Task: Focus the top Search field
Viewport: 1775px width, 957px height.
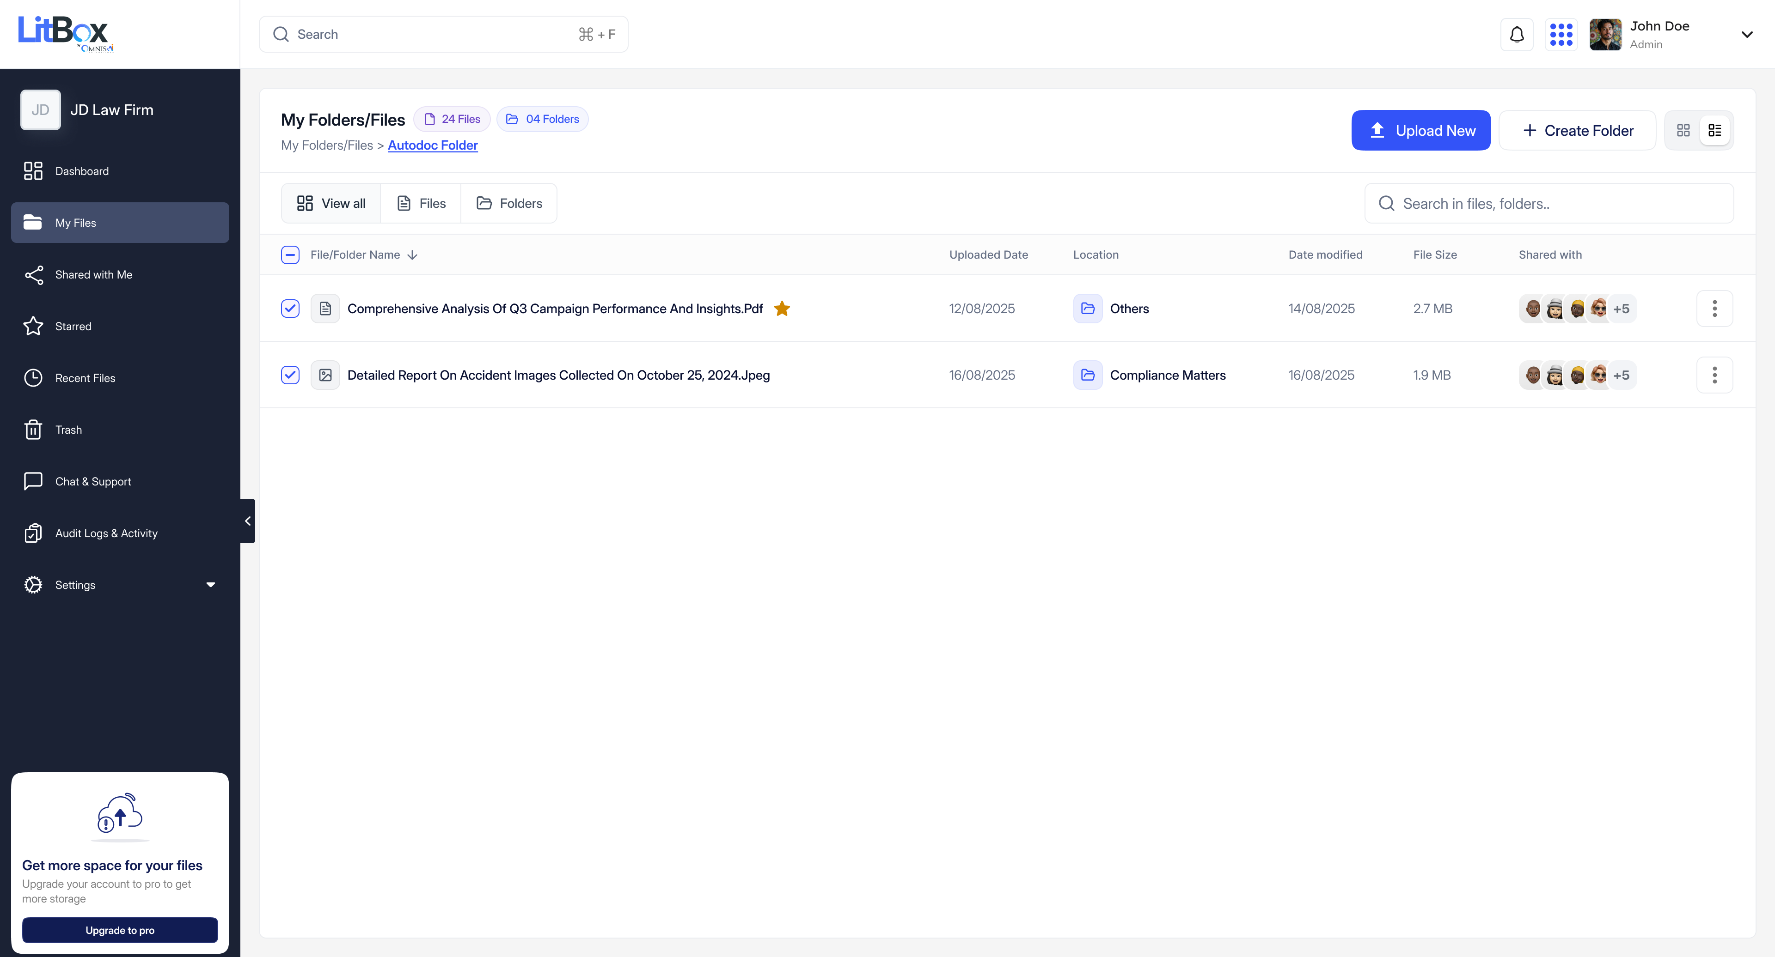Action: click(443, 35)
